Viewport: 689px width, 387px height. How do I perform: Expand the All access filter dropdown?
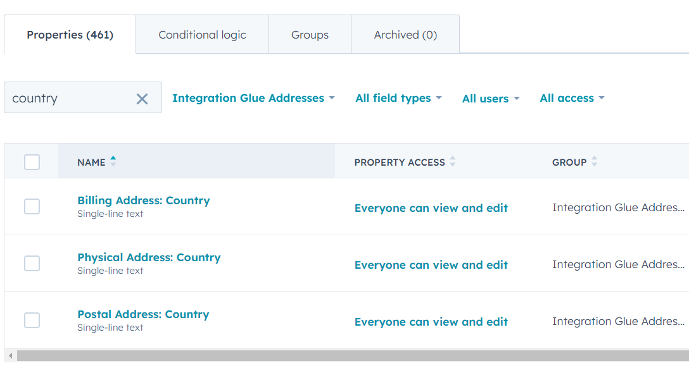click(x=572, y=98)
